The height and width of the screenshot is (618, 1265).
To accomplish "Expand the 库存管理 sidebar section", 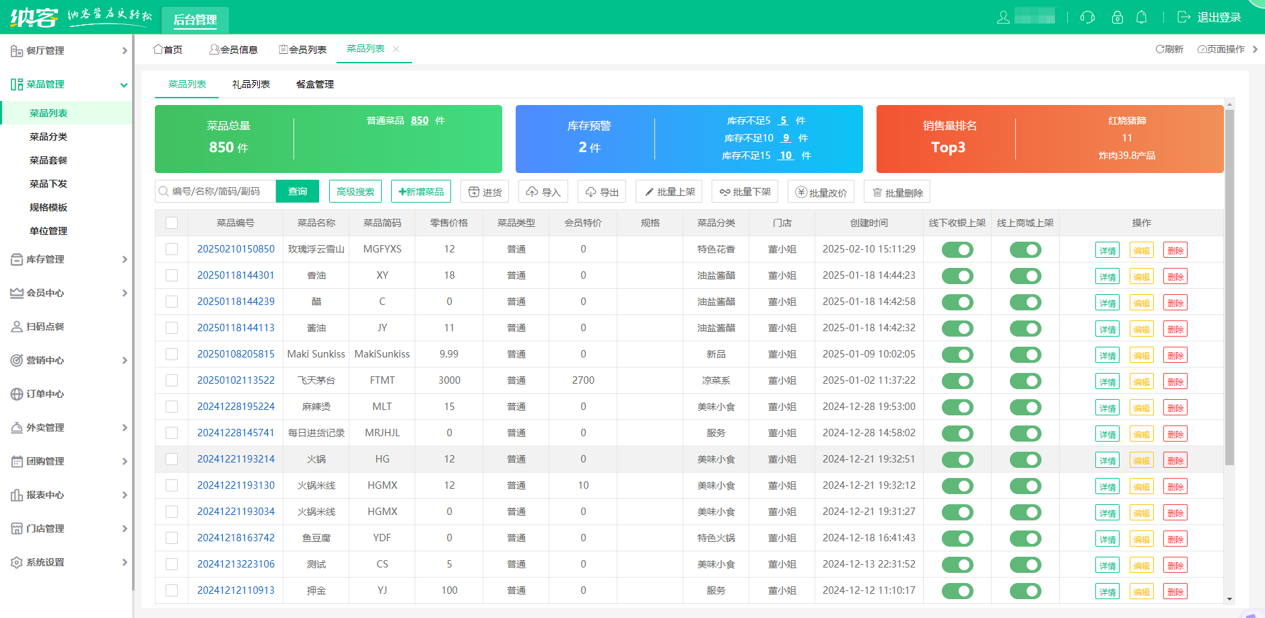I will pos(47,259).
